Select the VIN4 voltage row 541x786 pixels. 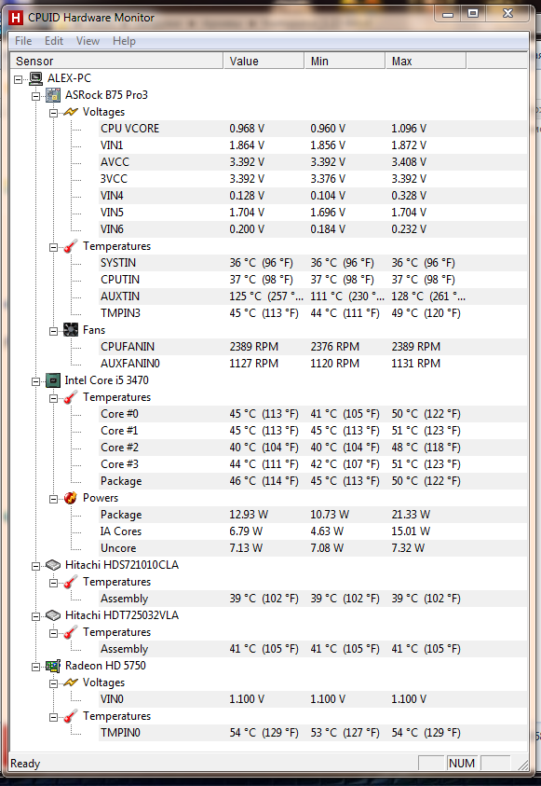(x=313, y=196)
